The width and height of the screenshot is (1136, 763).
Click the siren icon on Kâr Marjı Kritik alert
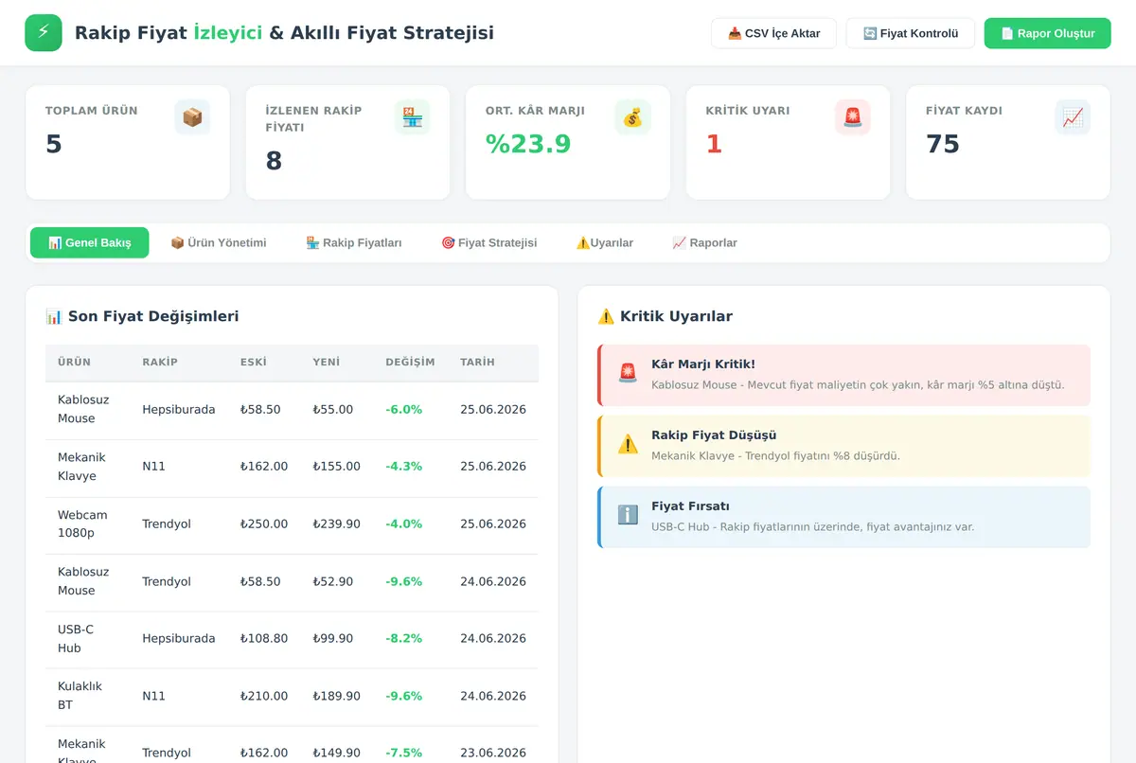628,373
